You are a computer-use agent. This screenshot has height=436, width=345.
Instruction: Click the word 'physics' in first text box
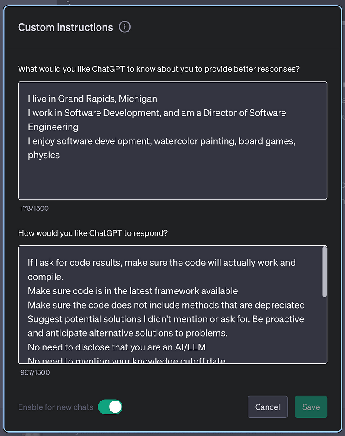(x=44, y=155)
